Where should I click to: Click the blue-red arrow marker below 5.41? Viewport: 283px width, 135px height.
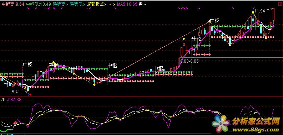click(30, 94)
